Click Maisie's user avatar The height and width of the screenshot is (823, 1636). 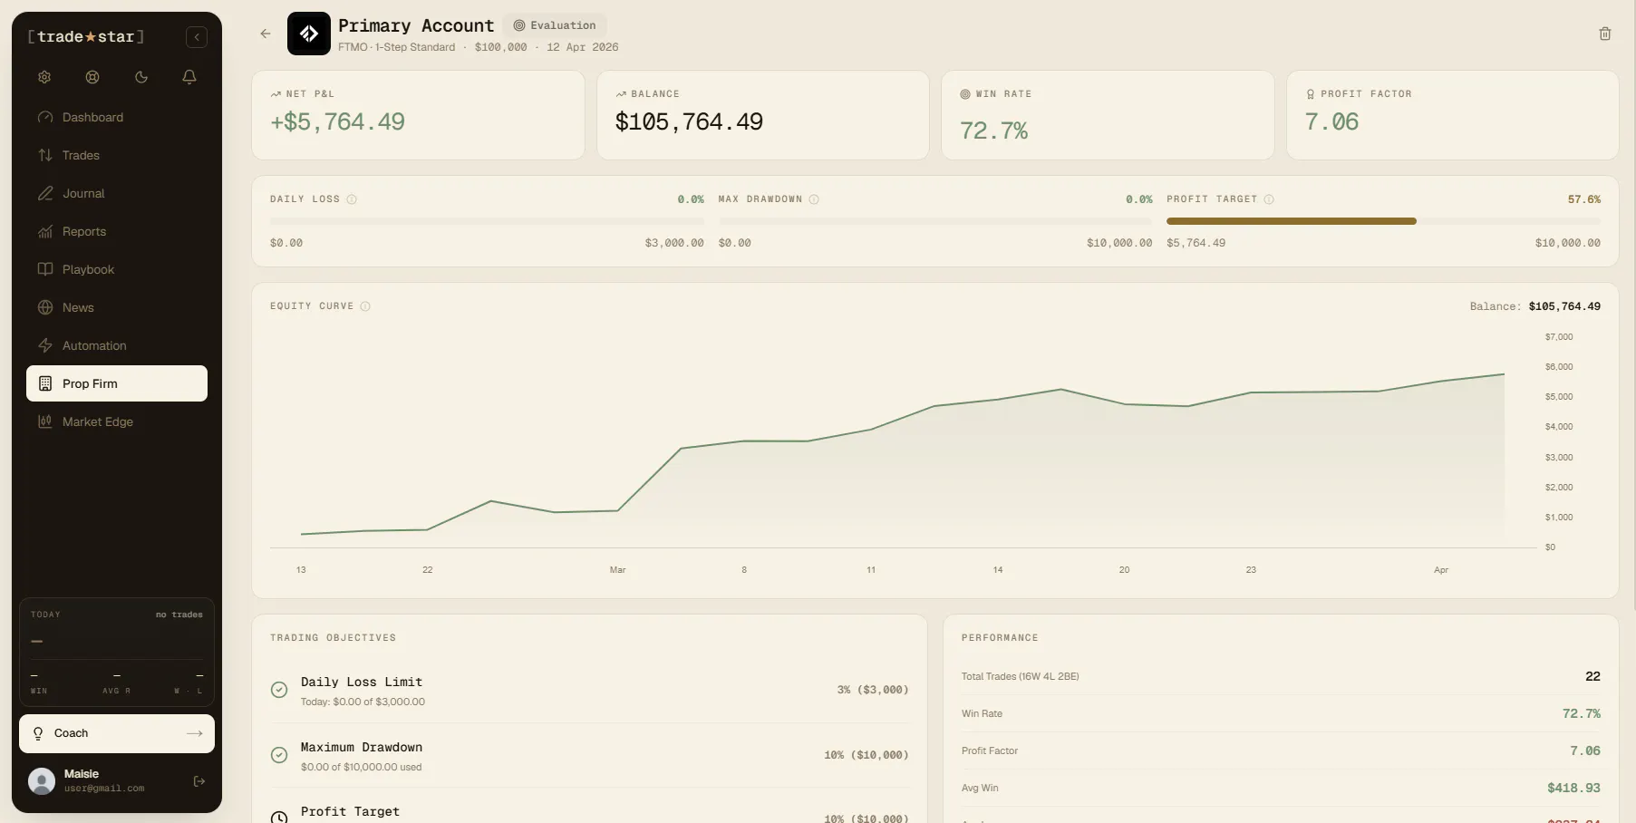[x=42, y=781]
